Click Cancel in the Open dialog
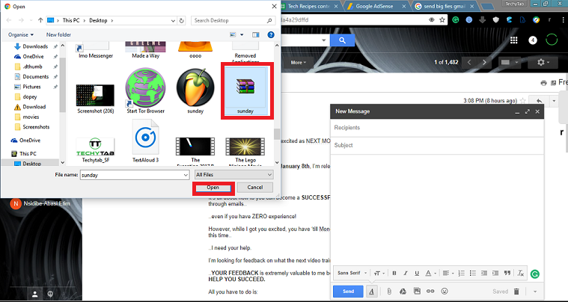The width and height of the screenshot is (568, 302). 255,188
